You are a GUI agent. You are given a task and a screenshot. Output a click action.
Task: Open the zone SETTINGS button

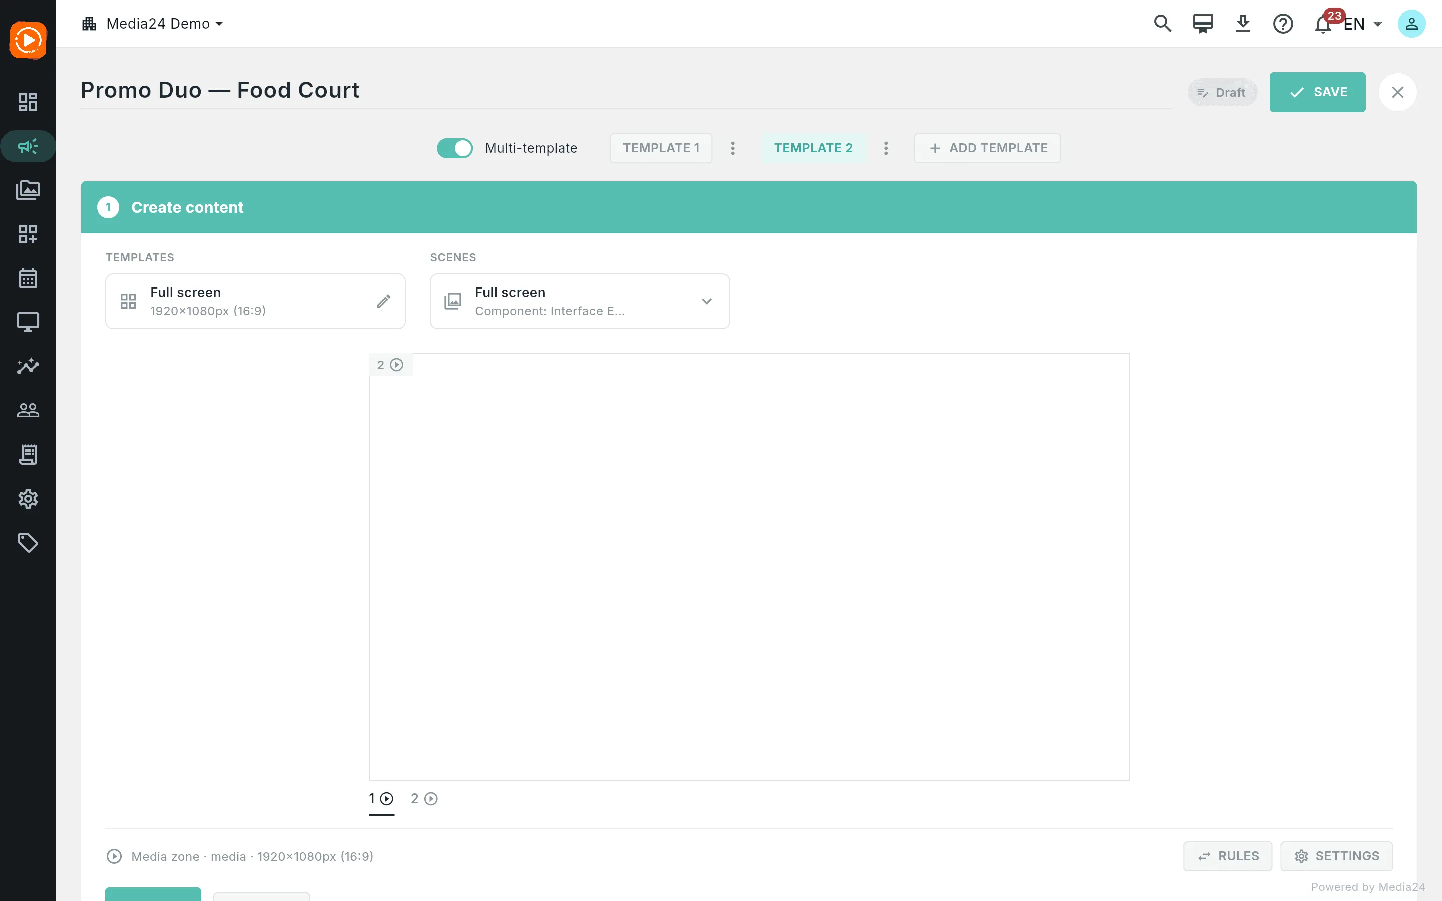point(1336,856)
